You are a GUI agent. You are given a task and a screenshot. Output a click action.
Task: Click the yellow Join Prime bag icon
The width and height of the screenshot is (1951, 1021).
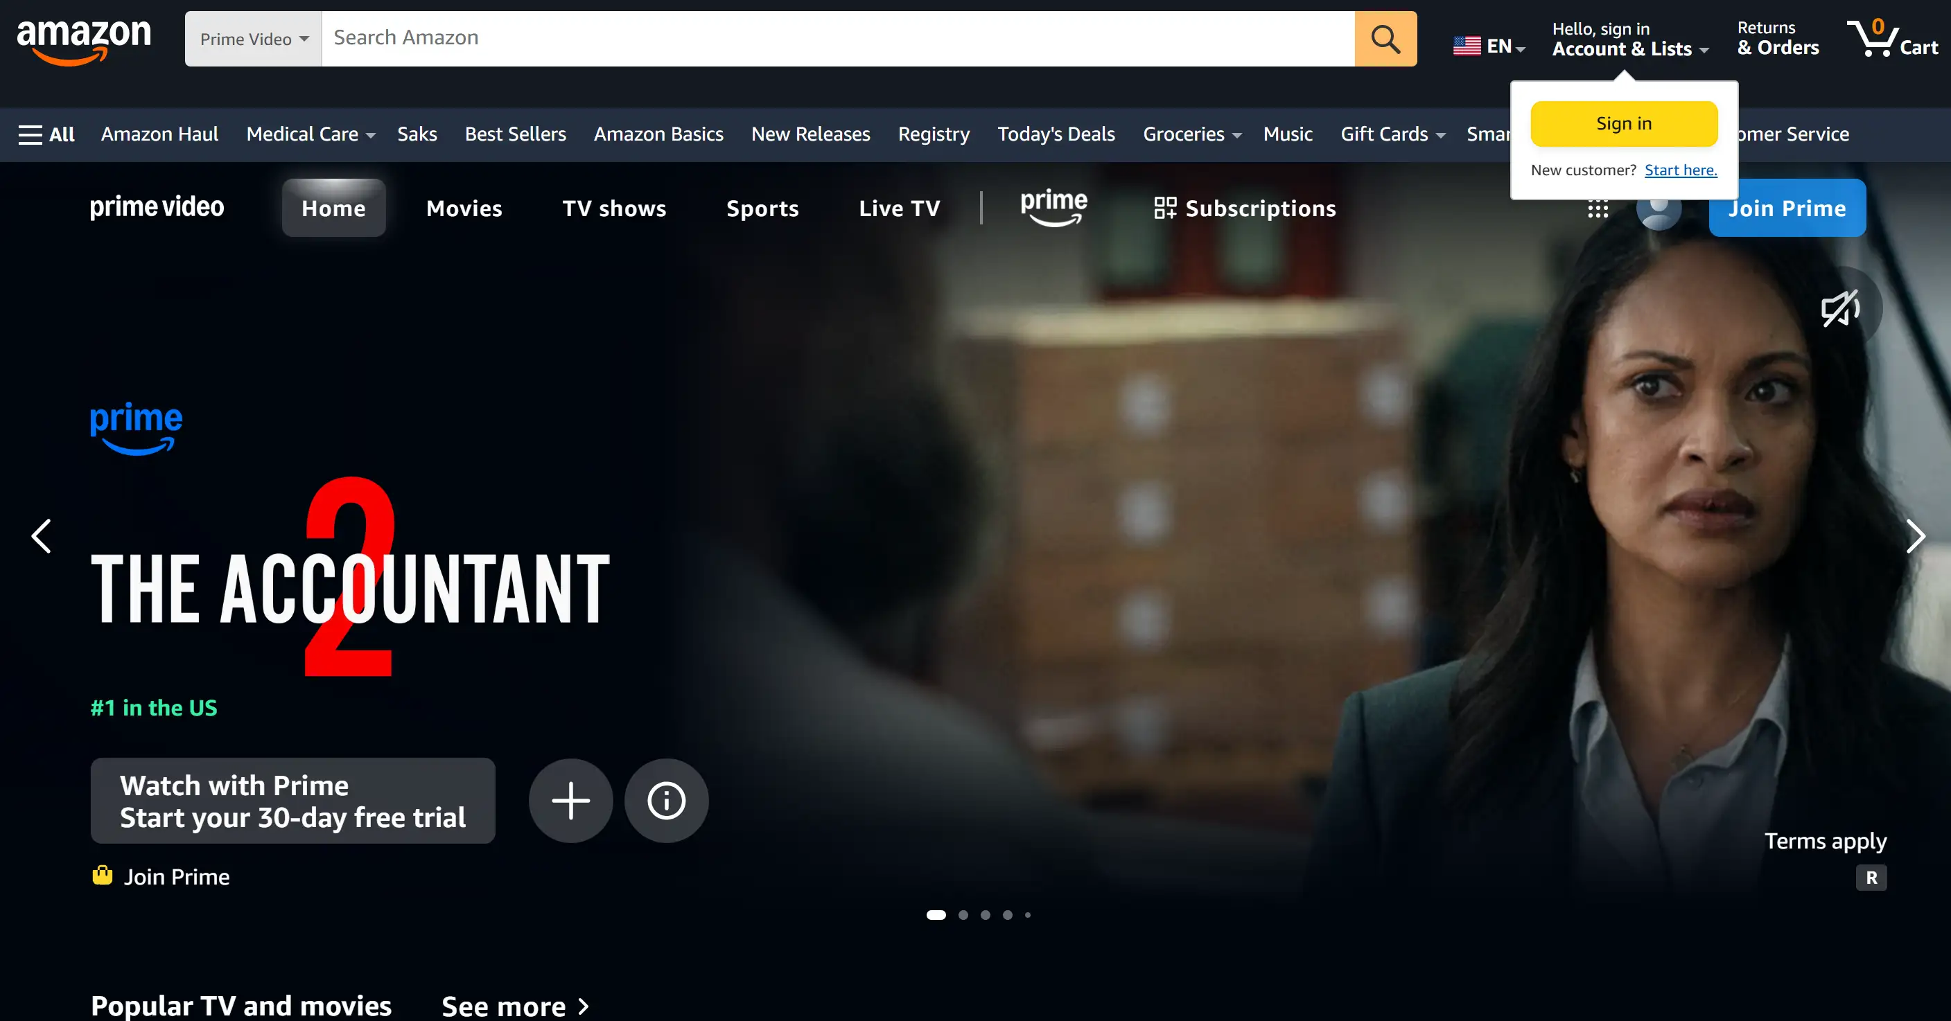pyautogui.click(x=103, y=876)
